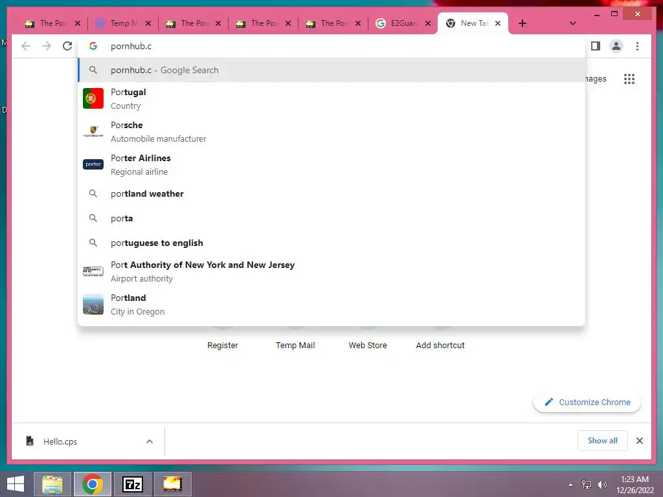Expand the tab search chevron
The height and width of the screenshot is (497, 663).
[x=572, y=23]
